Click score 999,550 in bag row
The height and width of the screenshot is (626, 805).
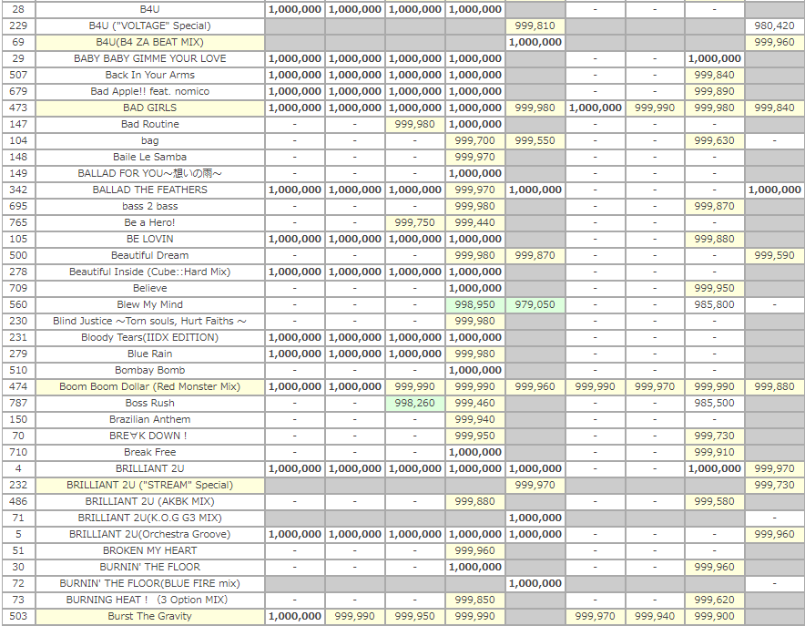click(x=535, y=140)
